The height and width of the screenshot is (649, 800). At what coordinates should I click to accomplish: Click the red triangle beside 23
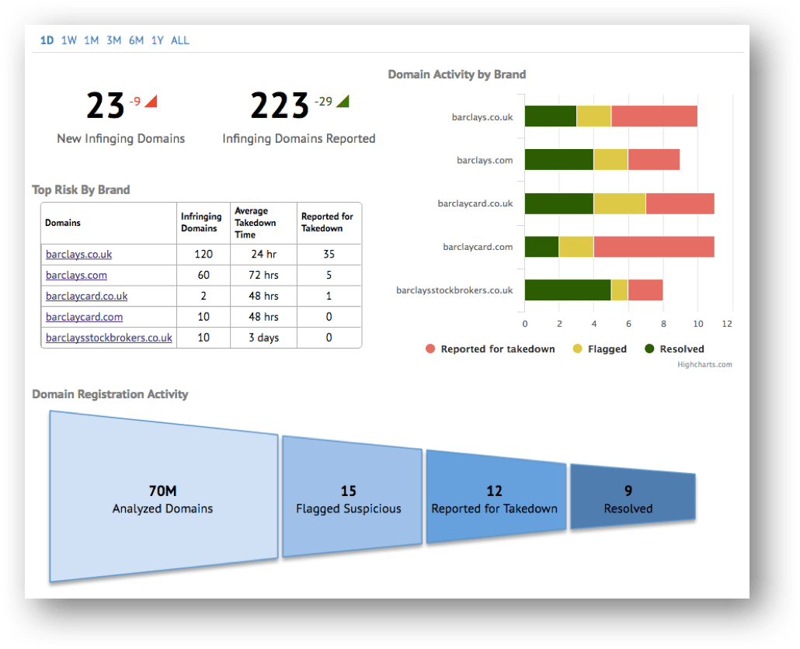click(x=151, y=102)
